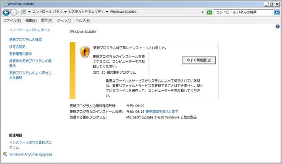This screenshot has height=164, width=282.
Task: Open 設定の変更 link
Action: pyautogui.click(x=18, y=47)
